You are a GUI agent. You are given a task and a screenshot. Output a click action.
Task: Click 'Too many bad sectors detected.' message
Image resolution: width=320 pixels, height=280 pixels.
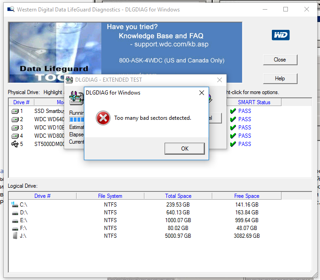coord(153,118)
